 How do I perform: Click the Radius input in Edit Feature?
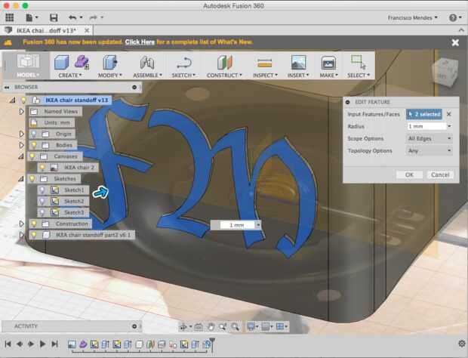[x=426, y=126]
